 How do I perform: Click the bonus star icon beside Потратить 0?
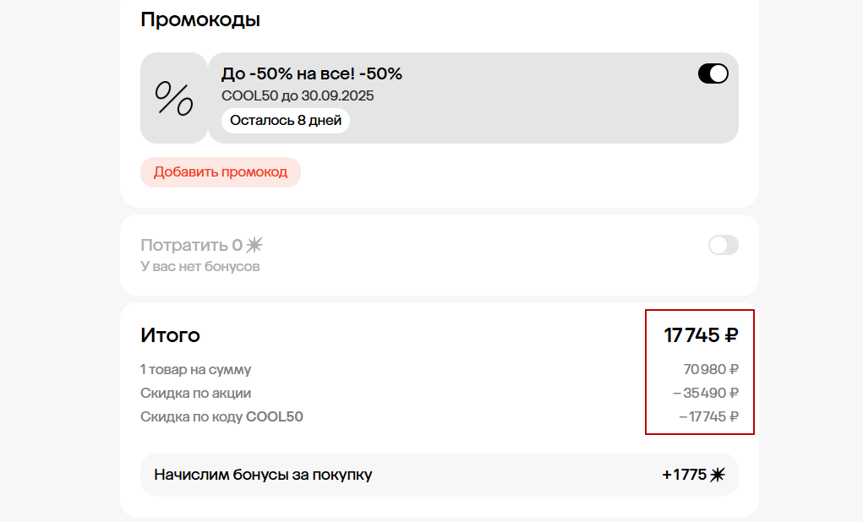pyautogui.click(x=254, y=246)
